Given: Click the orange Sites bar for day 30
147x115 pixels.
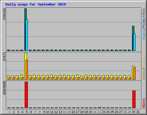Looking at the screenshot, I should tap(134, 74).
